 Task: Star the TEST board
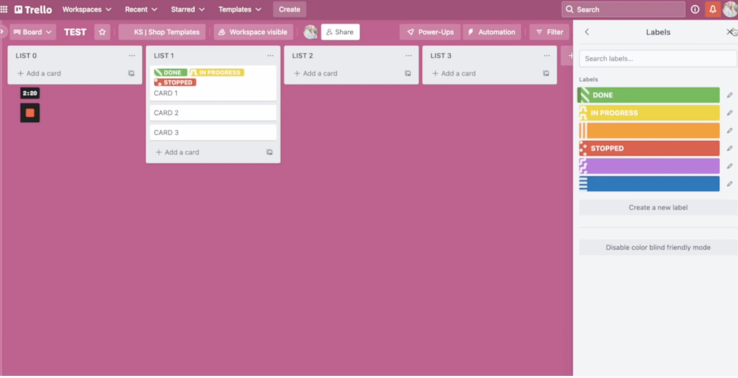[102, 32]
